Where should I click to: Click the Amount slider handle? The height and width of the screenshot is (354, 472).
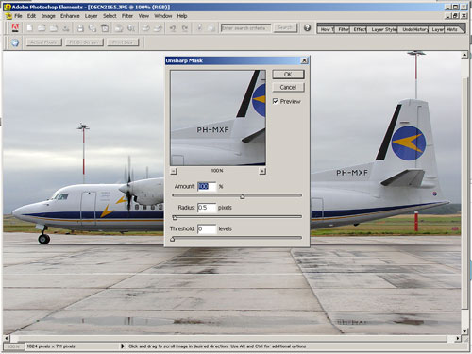coord(242,197)
